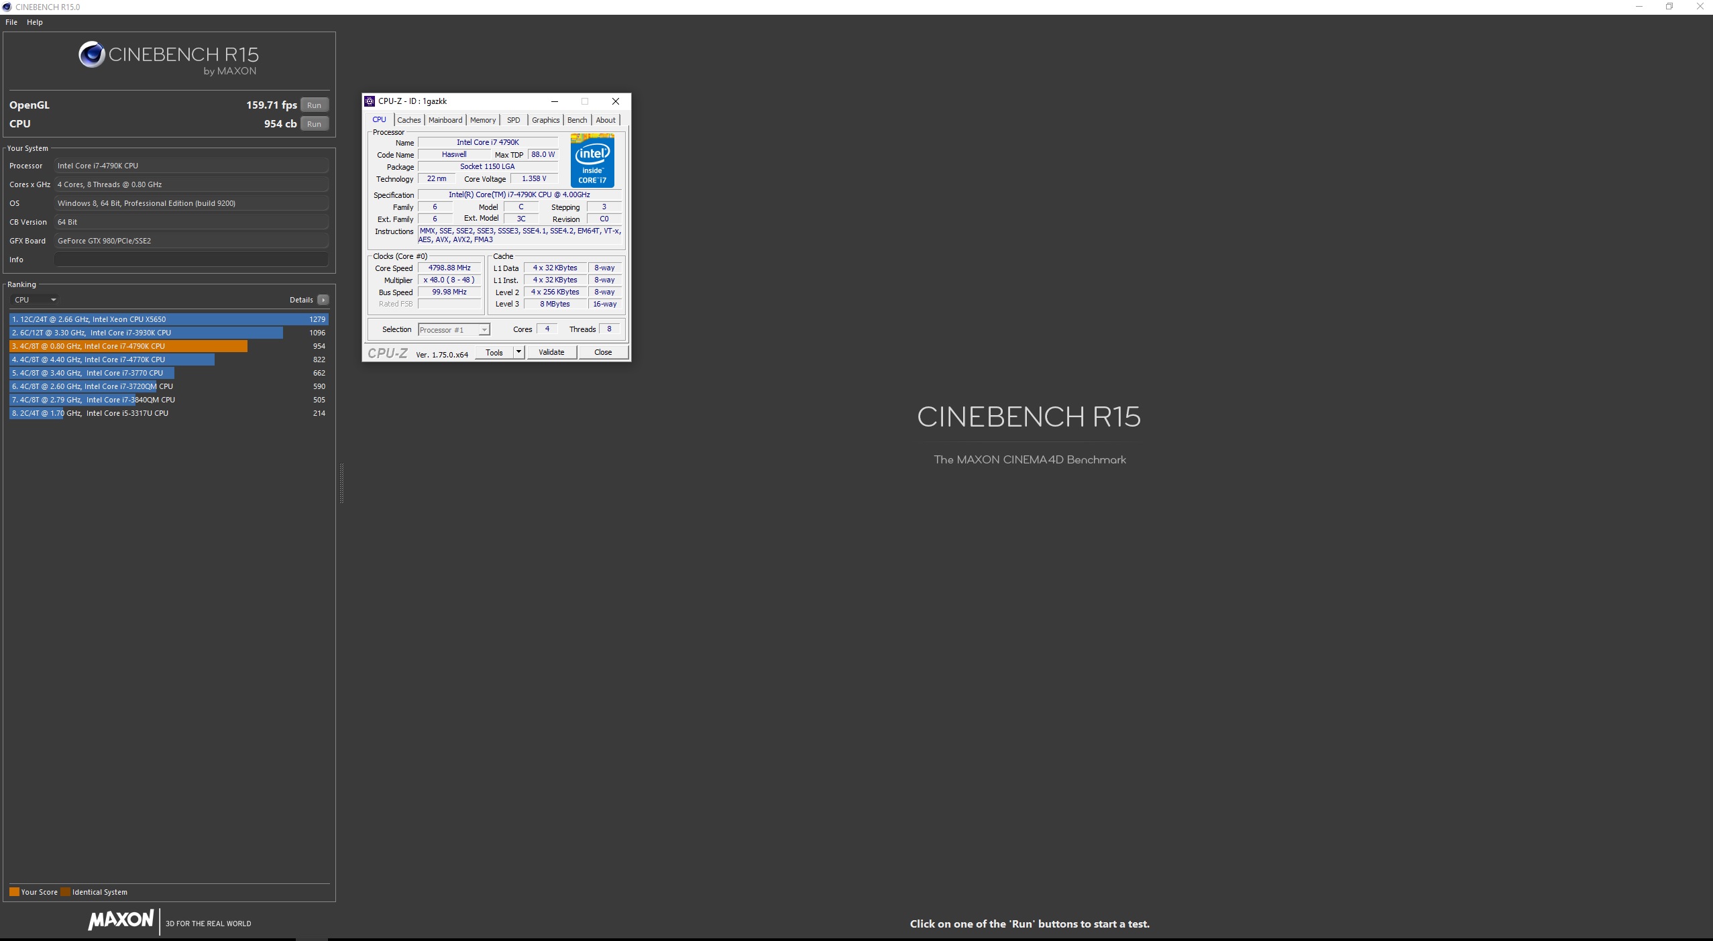Click the Your Score orange legend swatch

pyautogui.click(x=14, y=892)
